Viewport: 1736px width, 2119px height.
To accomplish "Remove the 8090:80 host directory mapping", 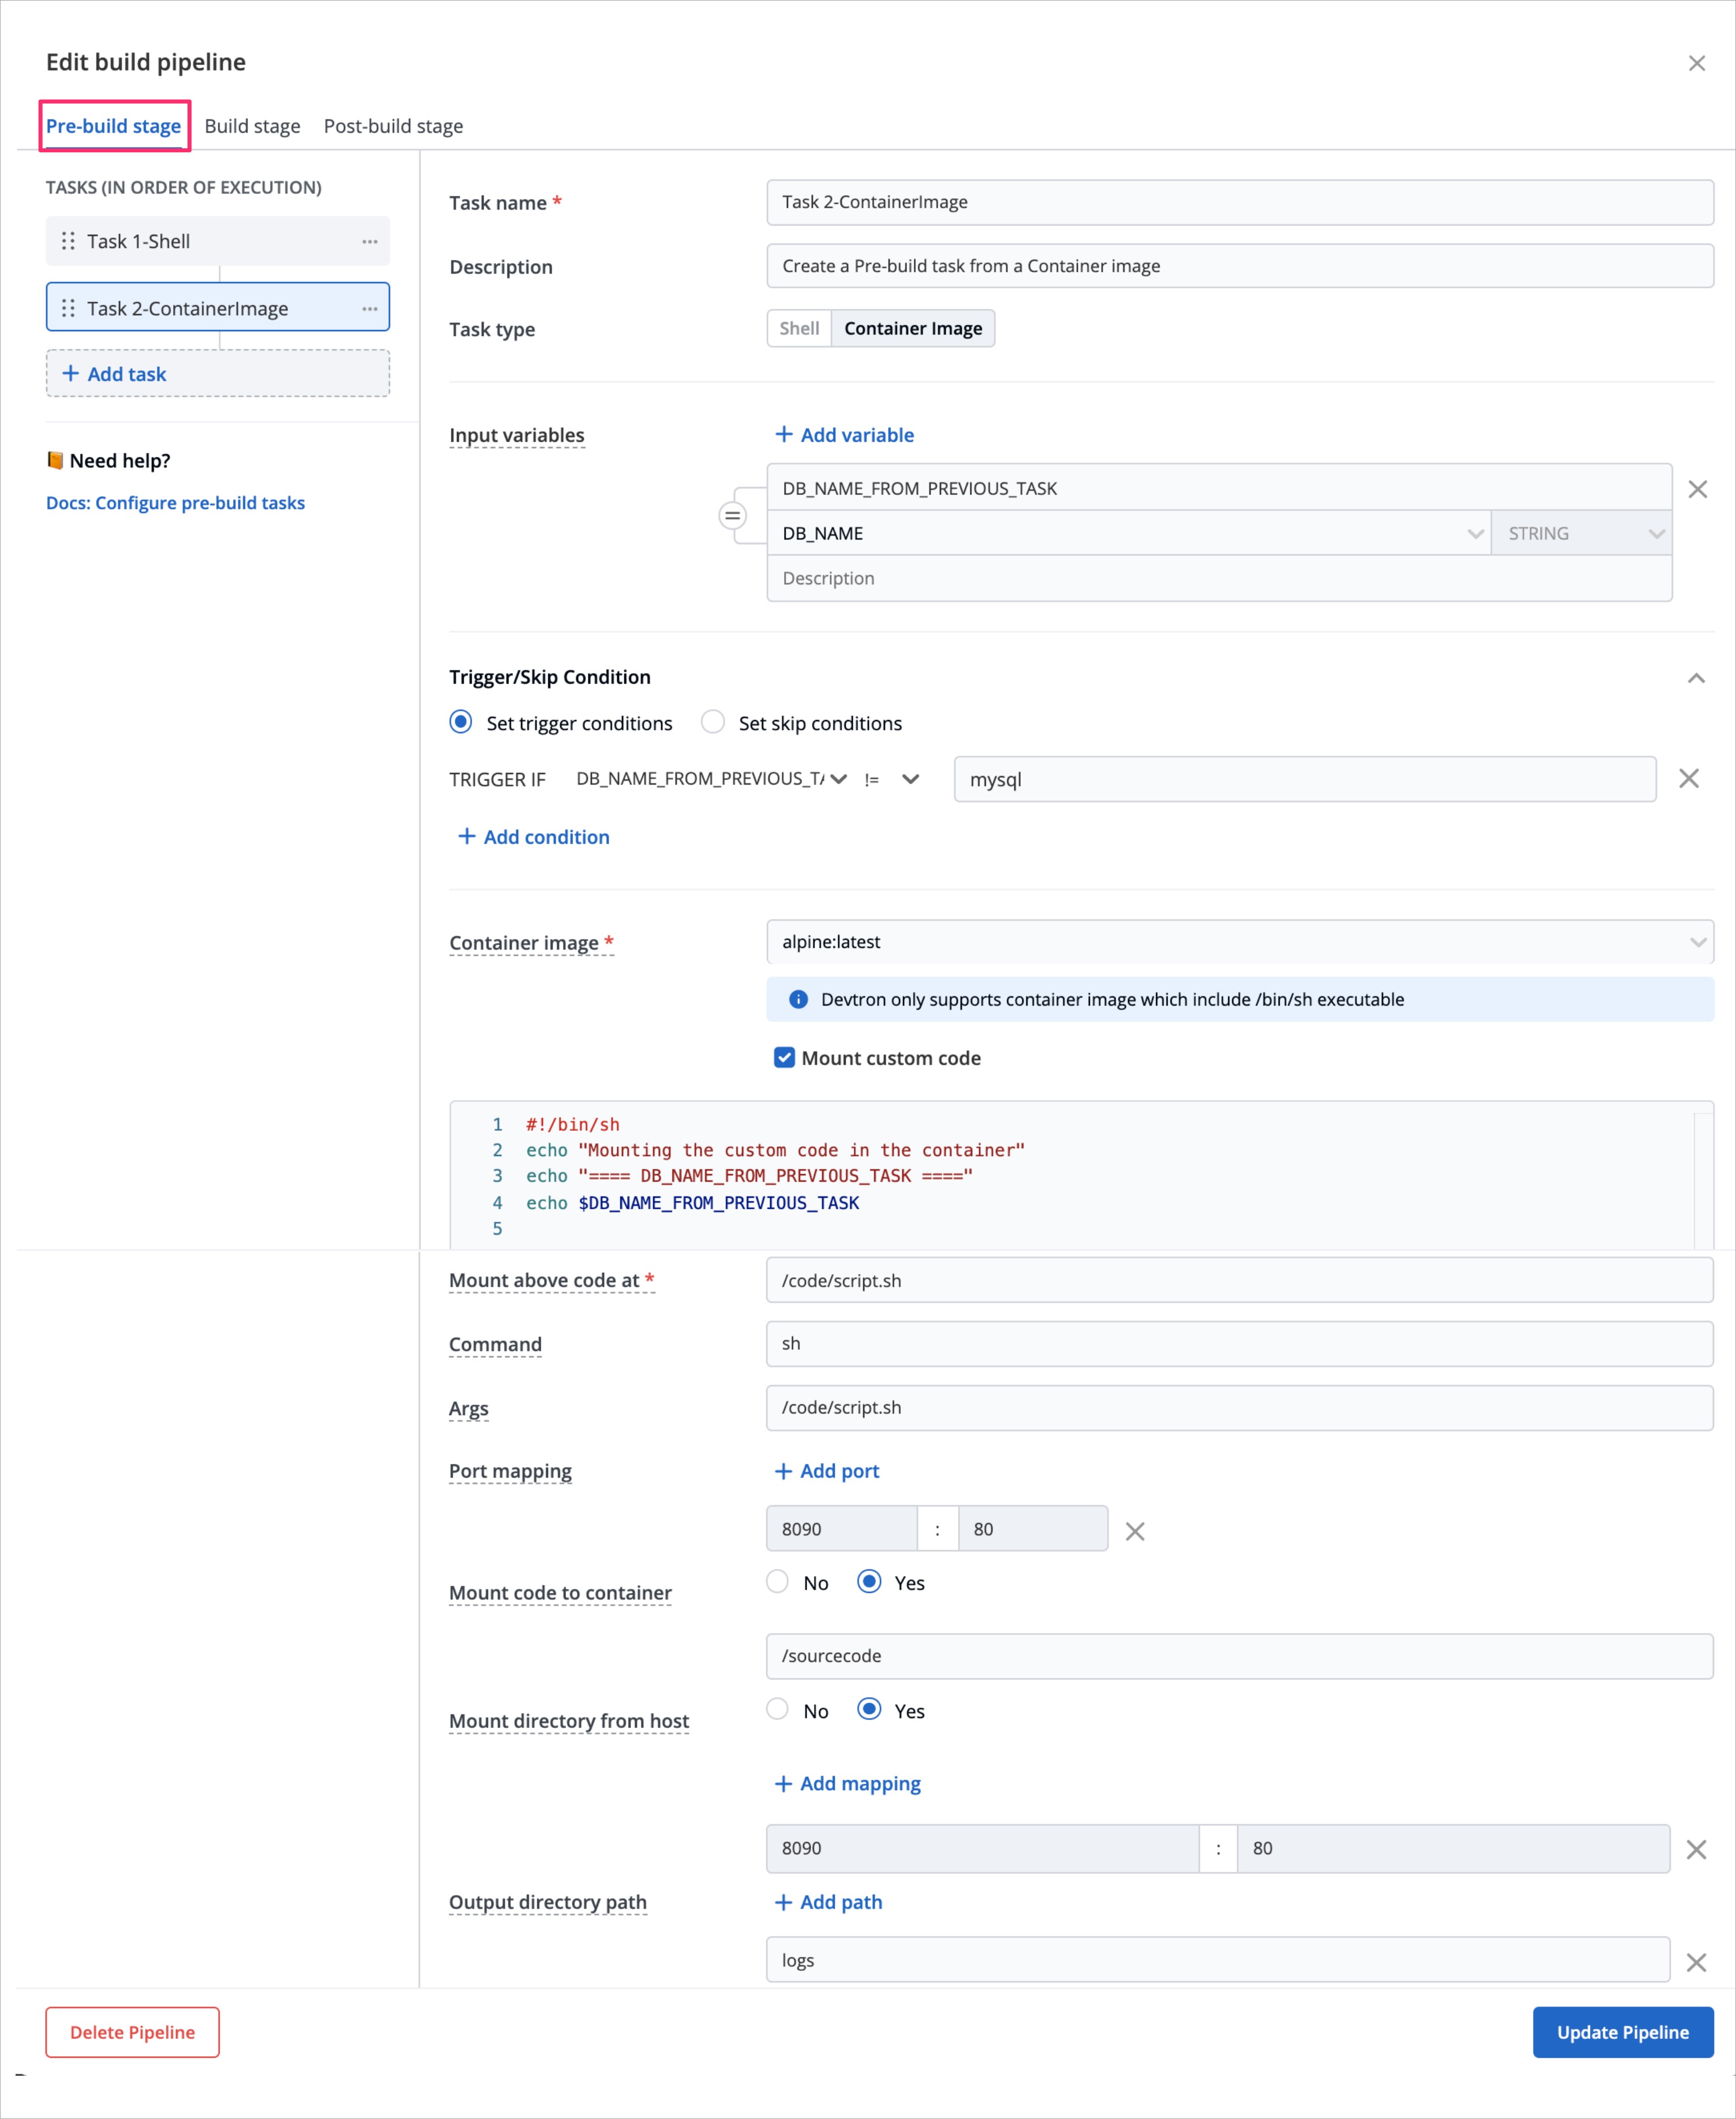I will (x=1696, y=1849).
